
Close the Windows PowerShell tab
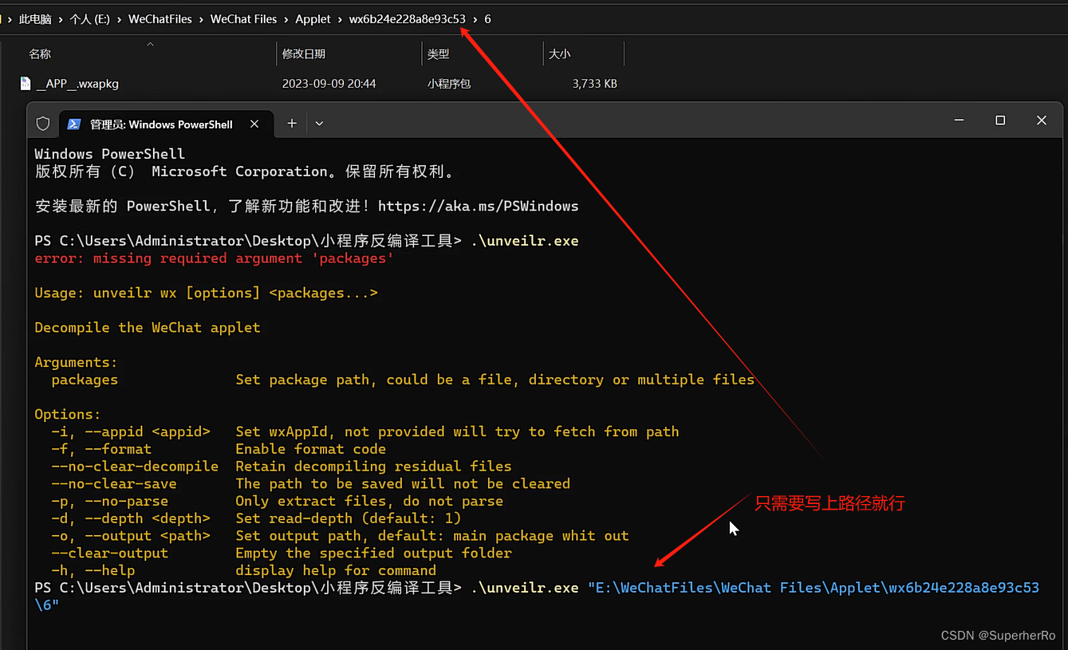254,124
